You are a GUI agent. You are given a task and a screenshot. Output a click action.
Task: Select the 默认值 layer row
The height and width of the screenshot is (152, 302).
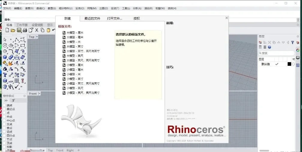tap(277, 64)
